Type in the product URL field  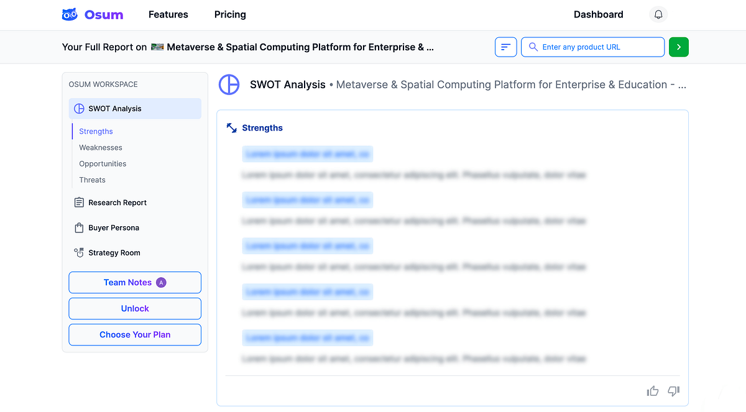597,47
